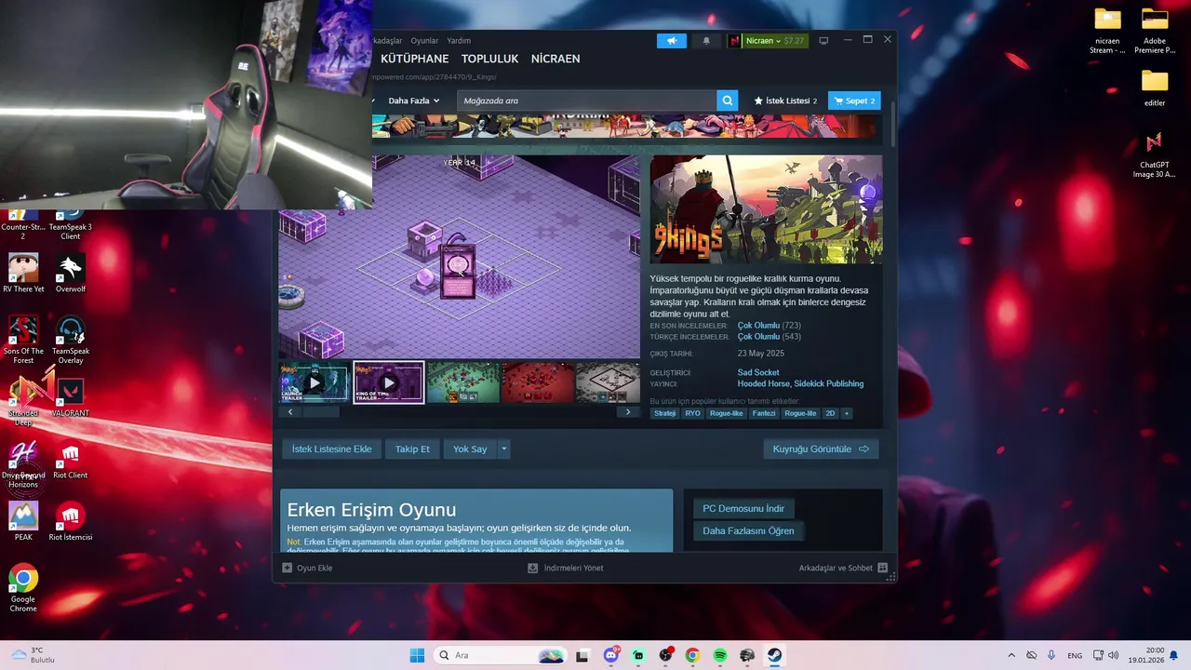The image size is (1191, 670).
Task: Open the NİCRAEN profile tab
Action: (x=555, y=59)
